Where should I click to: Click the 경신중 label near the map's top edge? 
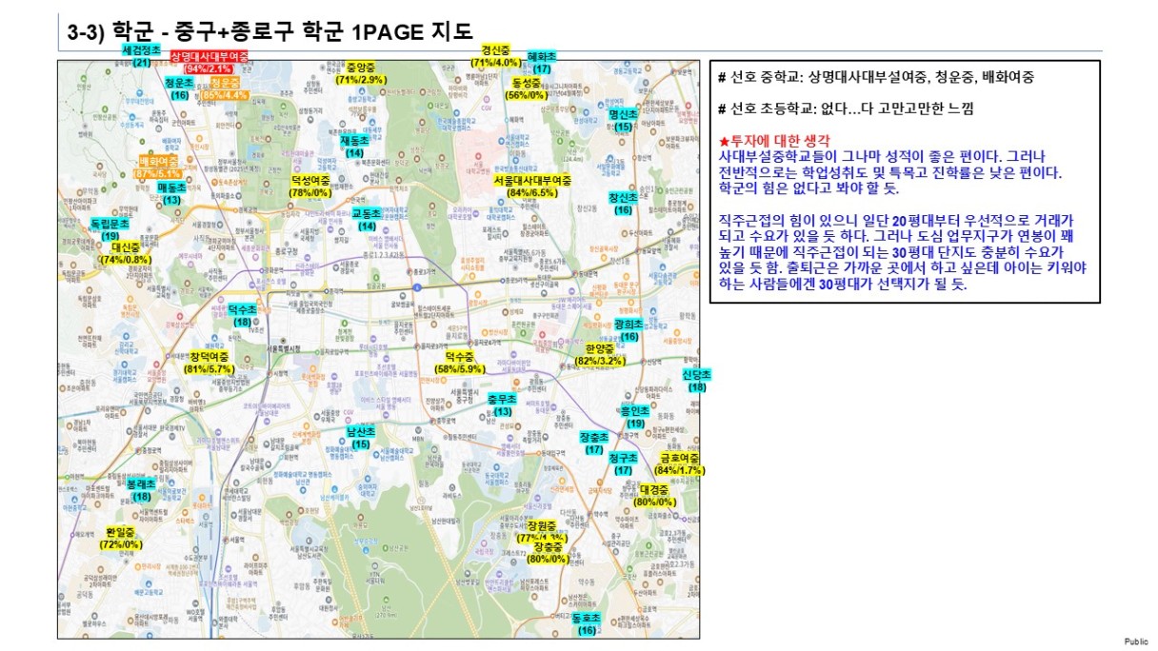point(495,55)
